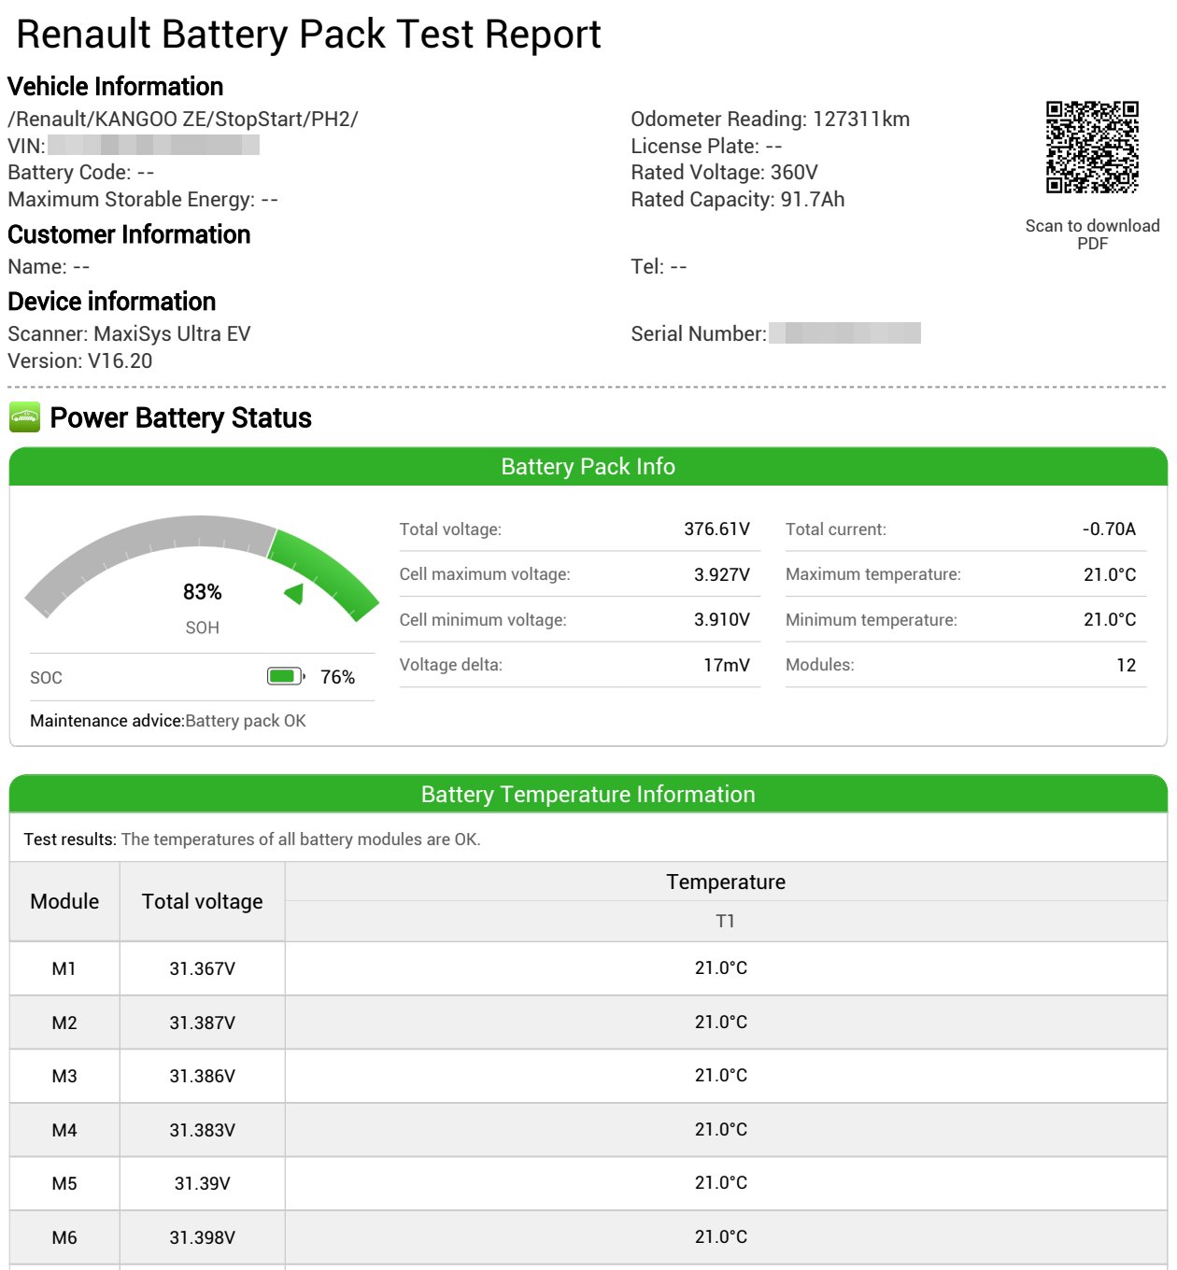Image resolution: width=1177 pixels, height=1270 pixels.
Task: Click the Scanner MaxiSys Ultra EV text
Action: (x=129, y=333)
